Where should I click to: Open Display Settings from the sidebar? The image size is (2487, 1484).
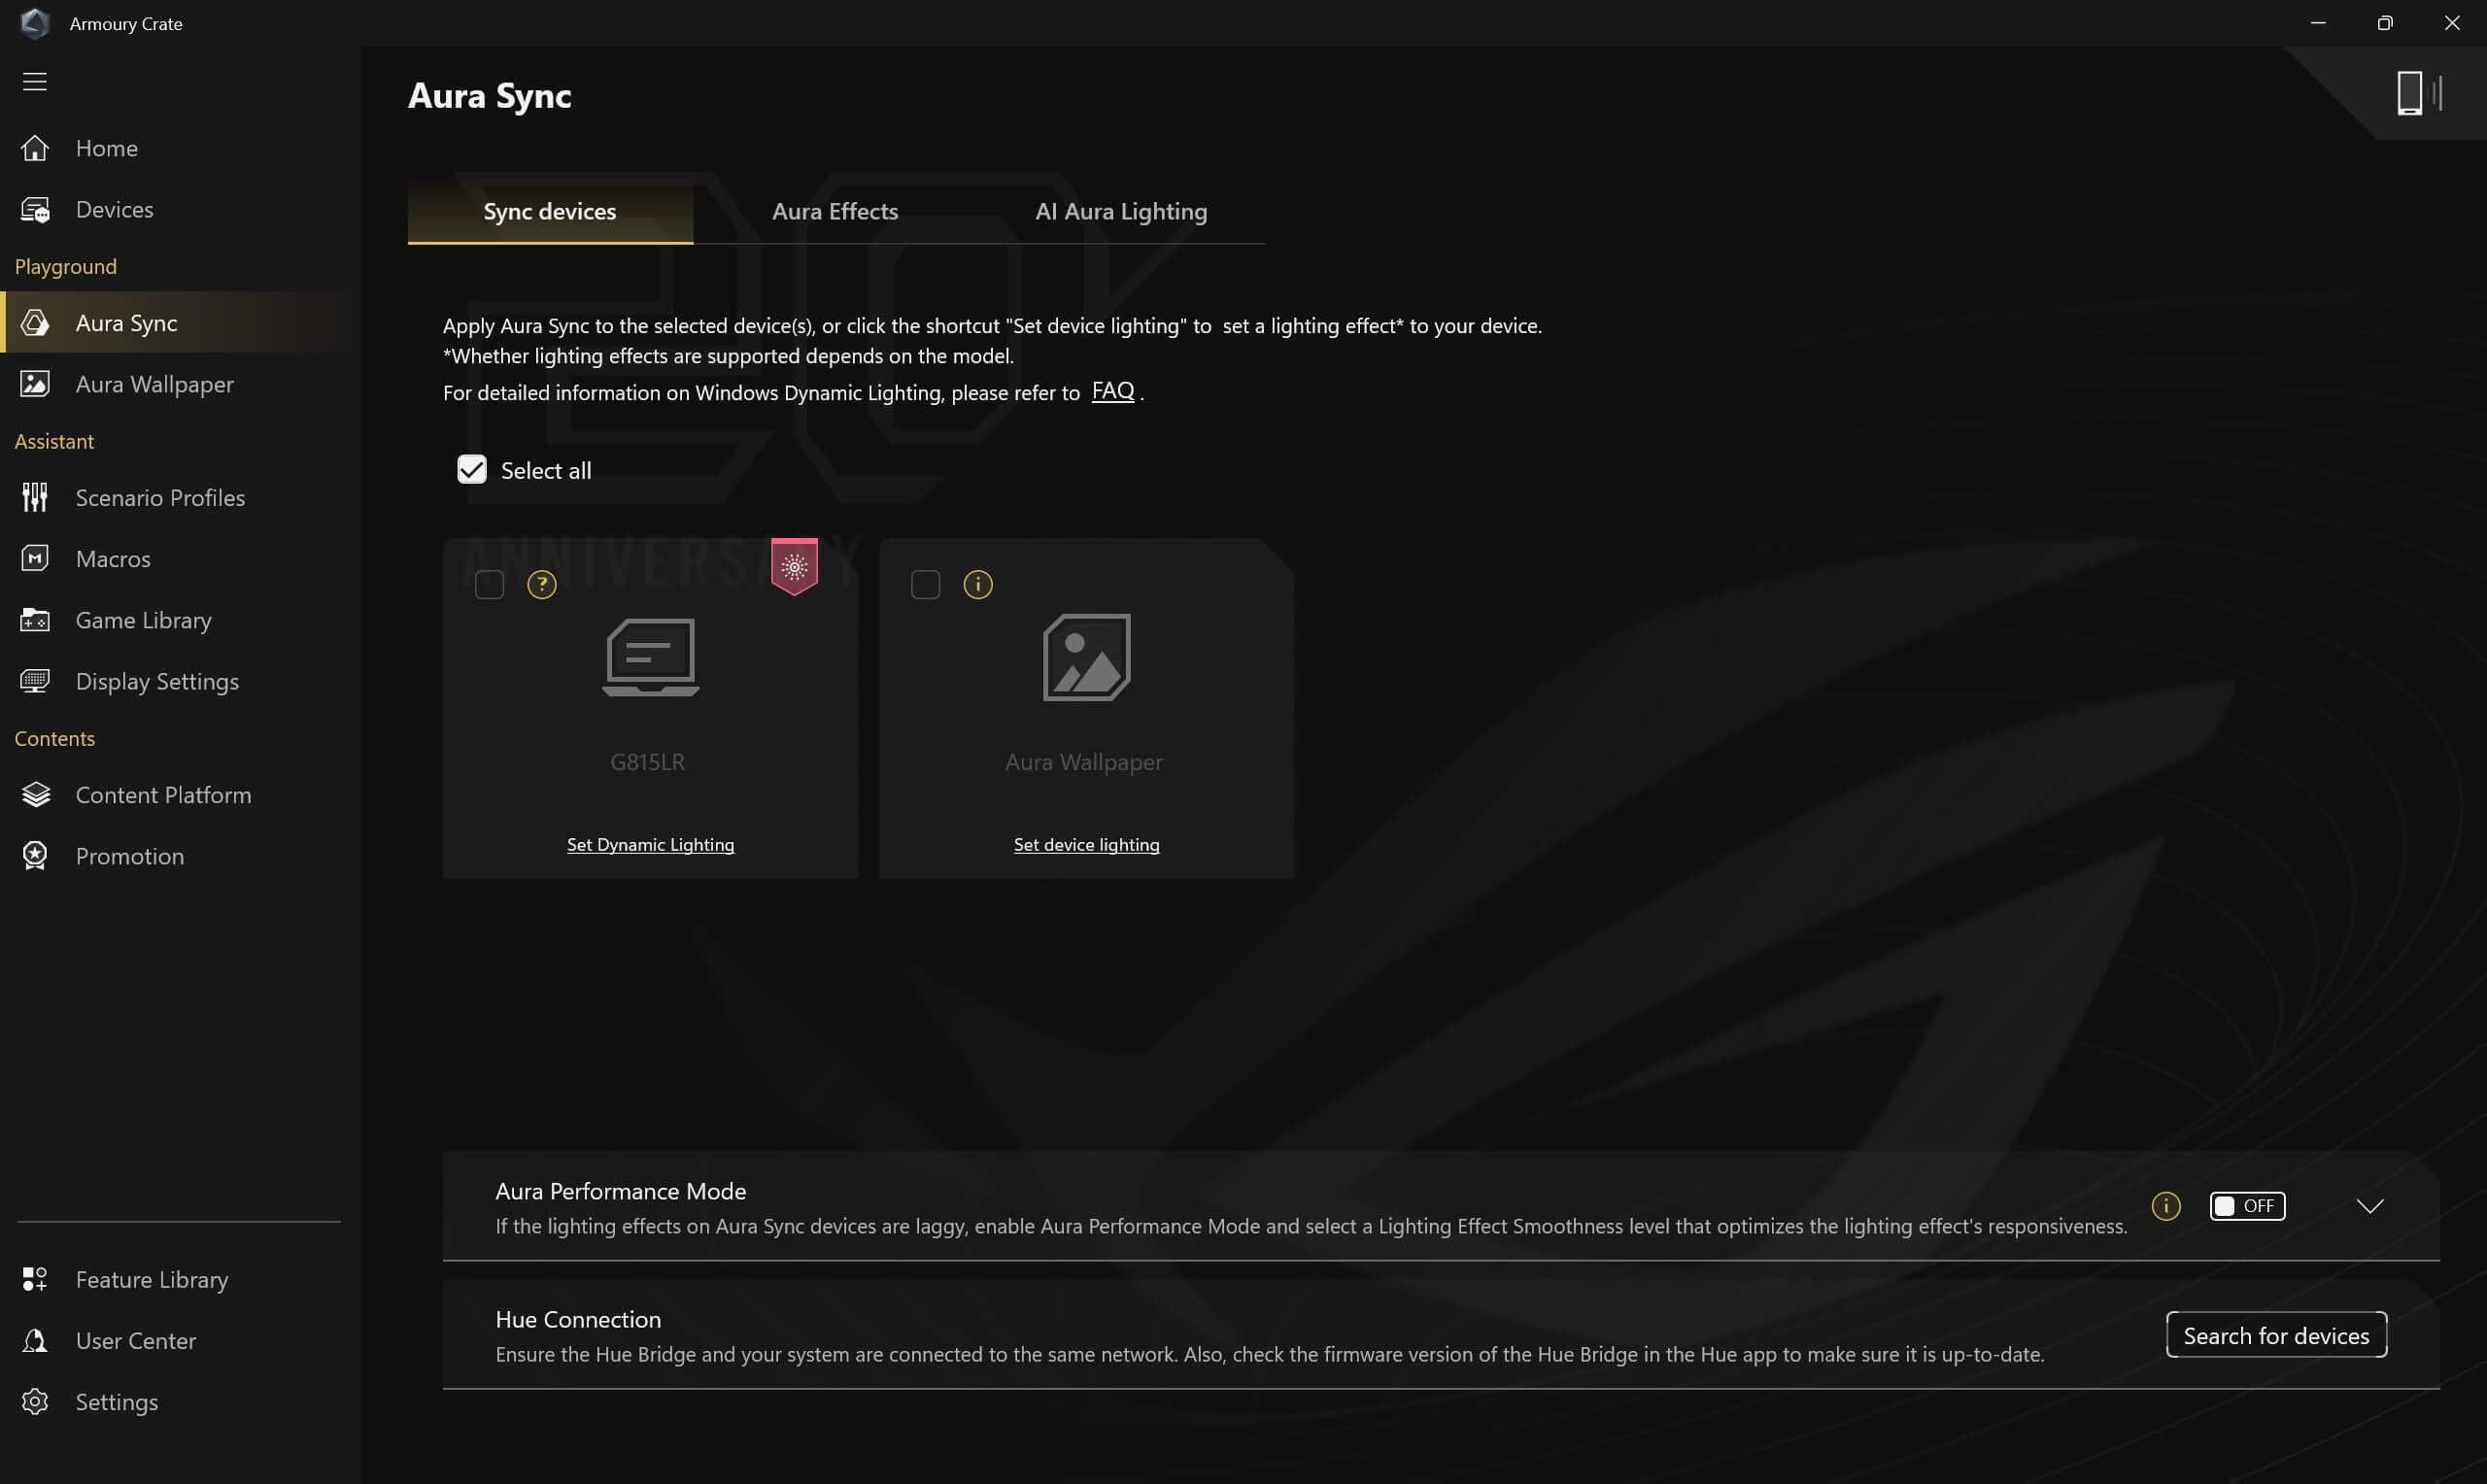[180, 681]
